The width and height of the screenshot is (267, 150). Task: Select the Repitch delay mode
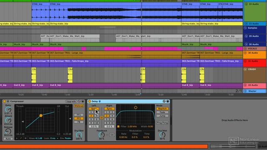162,109
